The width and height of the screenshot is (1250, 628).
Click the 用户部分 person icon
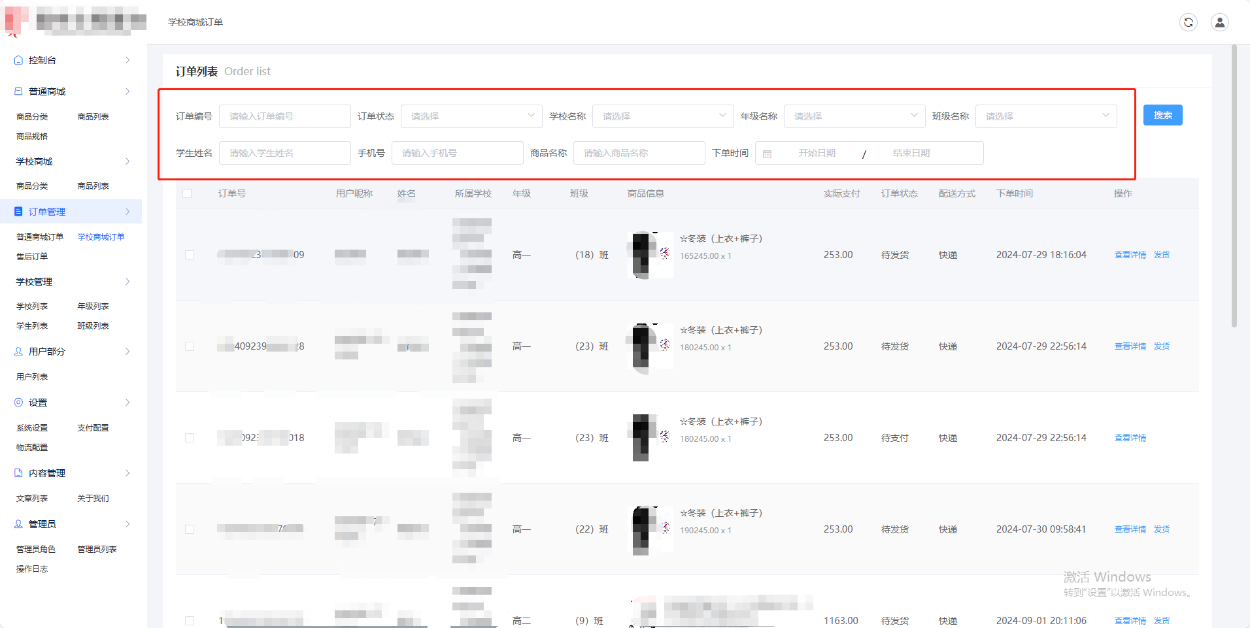coord(18,352)
